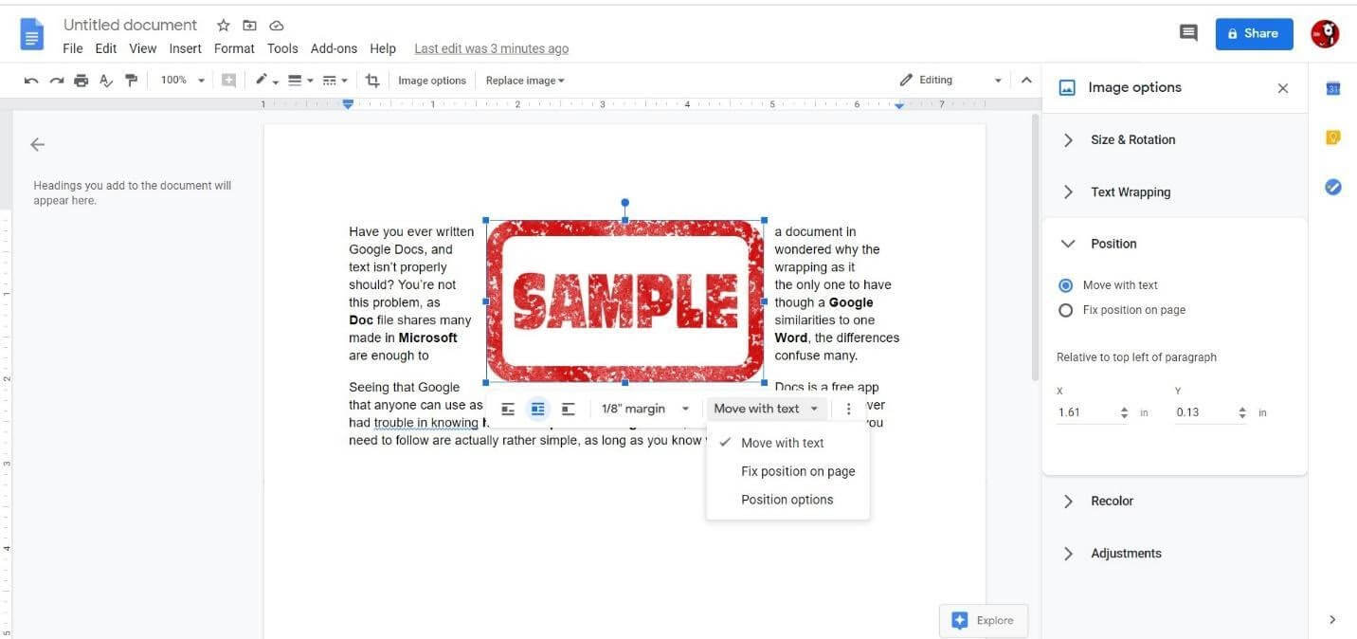This screenshot has width=1357, height=639.
Task: Open the Tools menu
Action: pos(282,48)
